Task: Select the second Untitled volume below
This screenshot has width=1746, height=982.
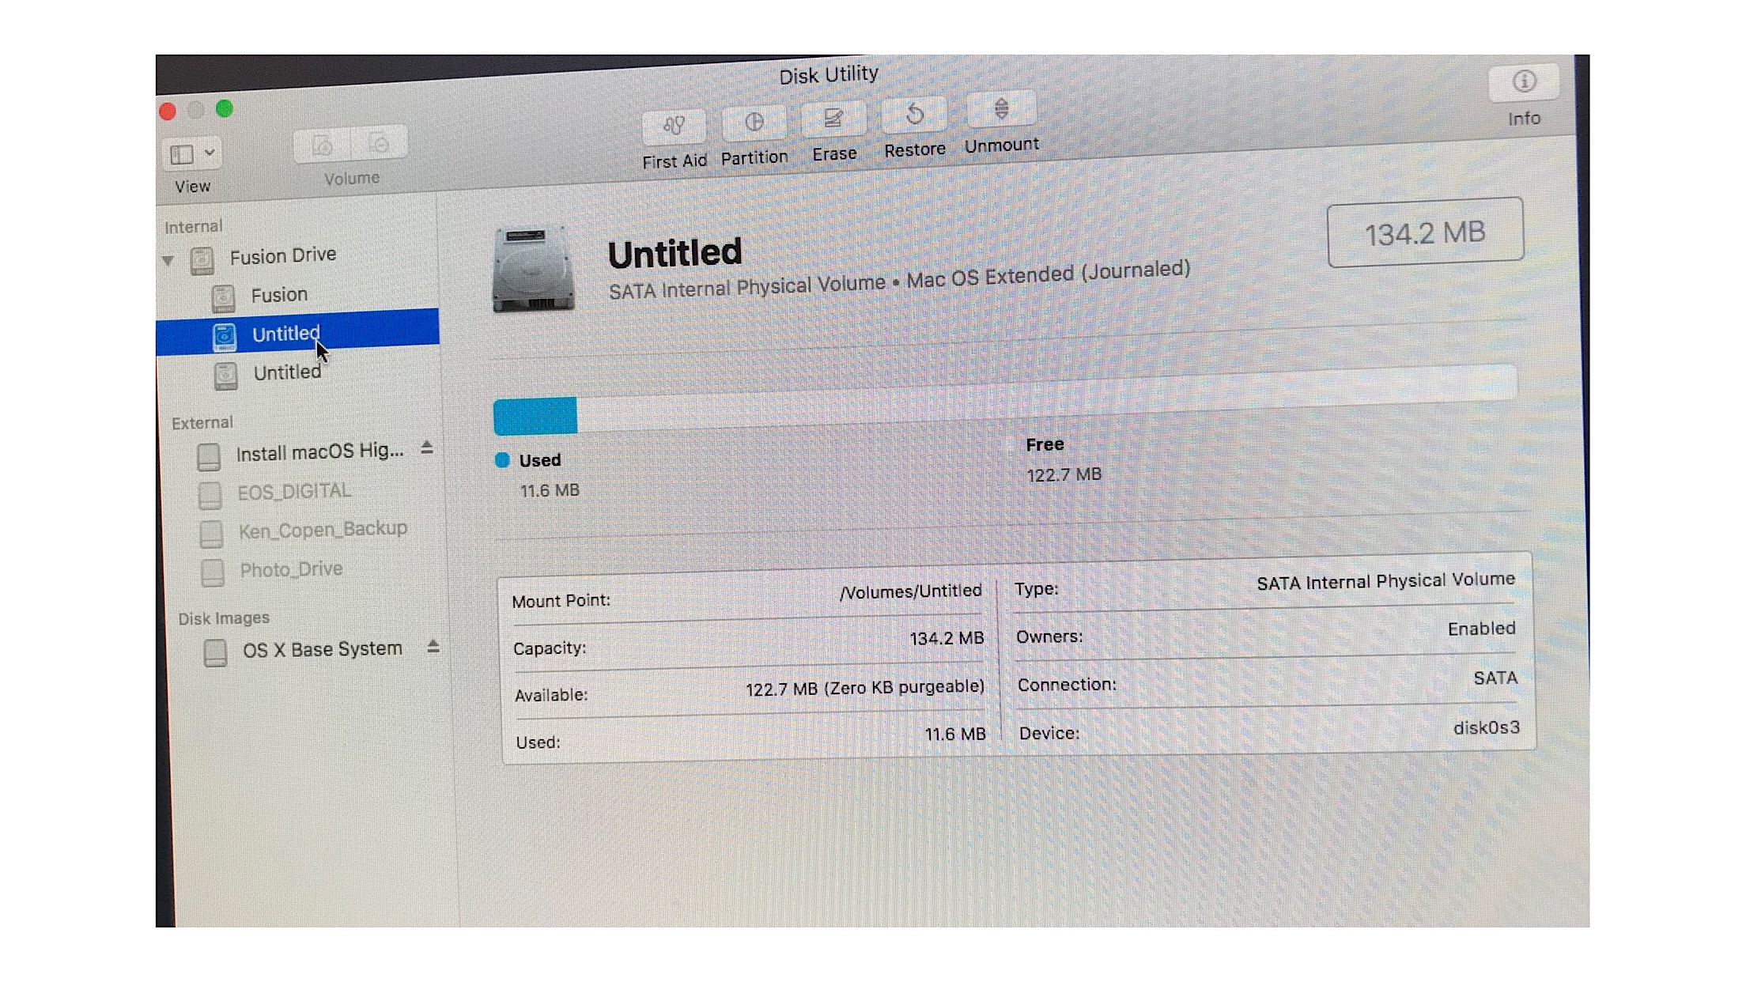Action: 286,372
